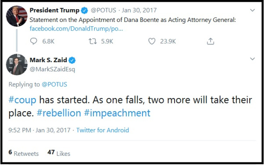The height and width of the screenshot is (165, 264).
Task: Expand options chevron on Zaid's tweet
Action: pyautogui.click(x=252, y=59)
